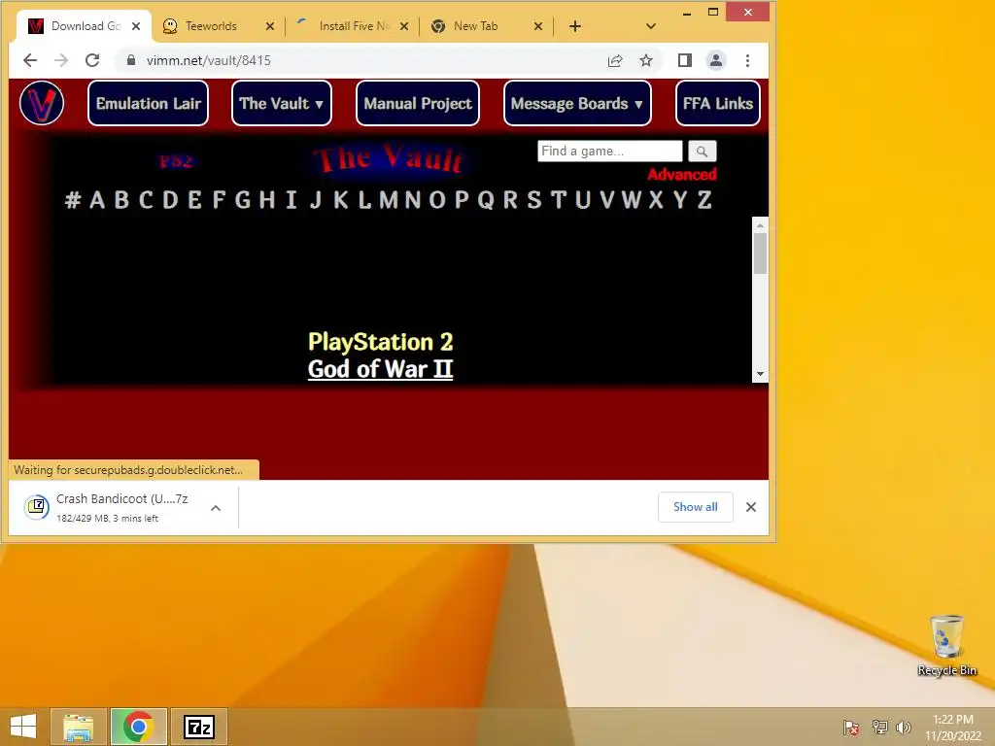This screenshot has width=995, height=746.
Task: Click the PlayStation 2 heading text
Action: click(x=380, y=342)
